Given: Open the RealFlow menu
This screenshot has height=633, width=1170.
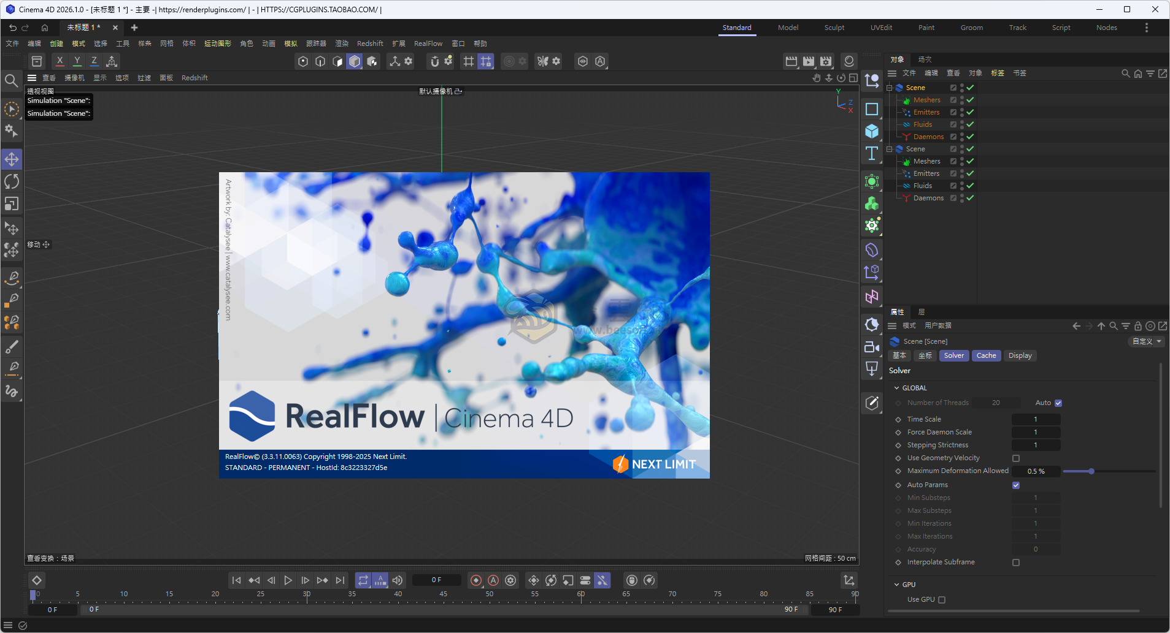Looking at the screenshot, I should 428,44.
